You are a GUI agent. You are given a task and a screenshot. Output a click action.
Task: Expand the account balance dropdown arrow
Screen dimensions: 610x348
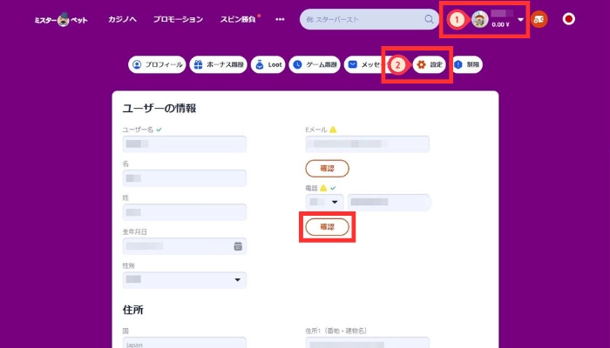coord(520,19)
